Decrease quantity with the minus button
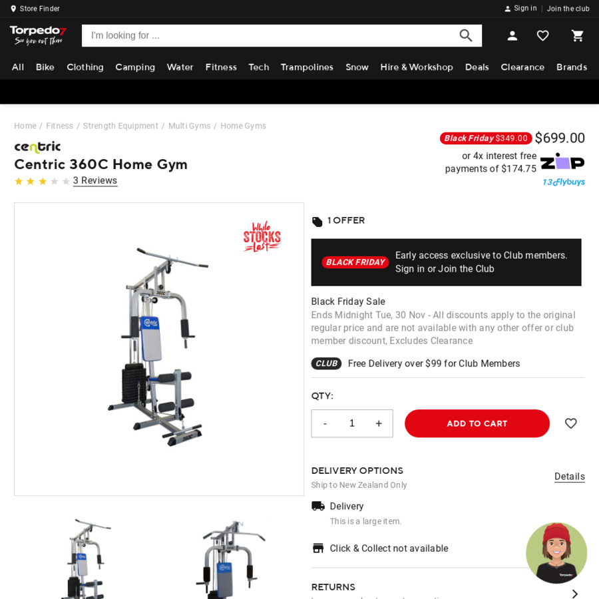Image resolution: width=599 pixels, height=599 pixels. [x=325, y=423]
